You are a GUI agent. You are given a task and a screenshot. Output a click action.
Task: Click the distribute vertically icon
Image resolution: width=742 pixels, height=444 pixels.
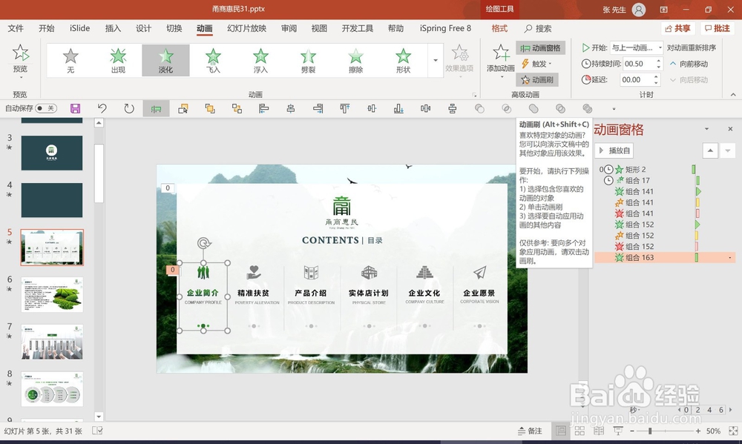(453, 109)
